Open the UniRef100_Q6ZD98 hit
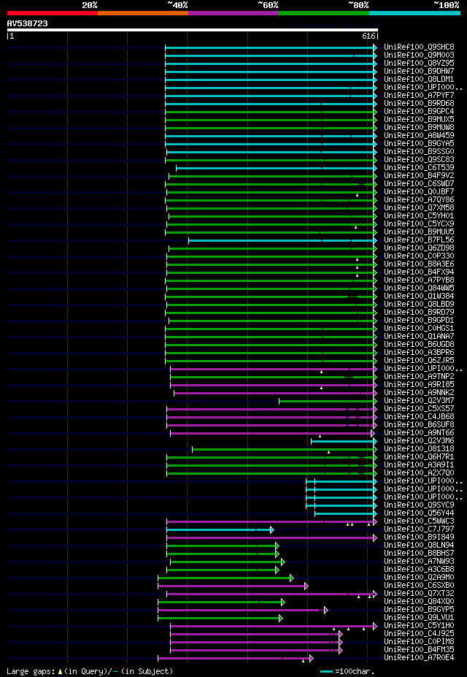Screen dimensions: 467x677 (x=419, y=248)
